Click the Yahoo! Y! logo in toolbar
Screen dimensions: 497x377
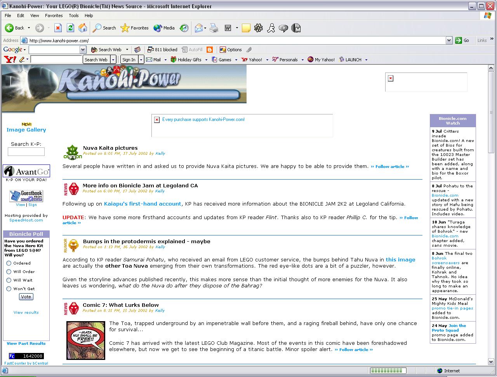coord(10,59)
